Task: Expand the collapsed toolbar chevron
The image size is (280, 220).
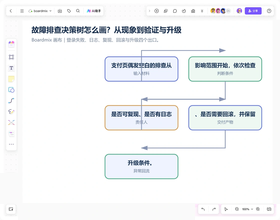Action: point(149,11)
